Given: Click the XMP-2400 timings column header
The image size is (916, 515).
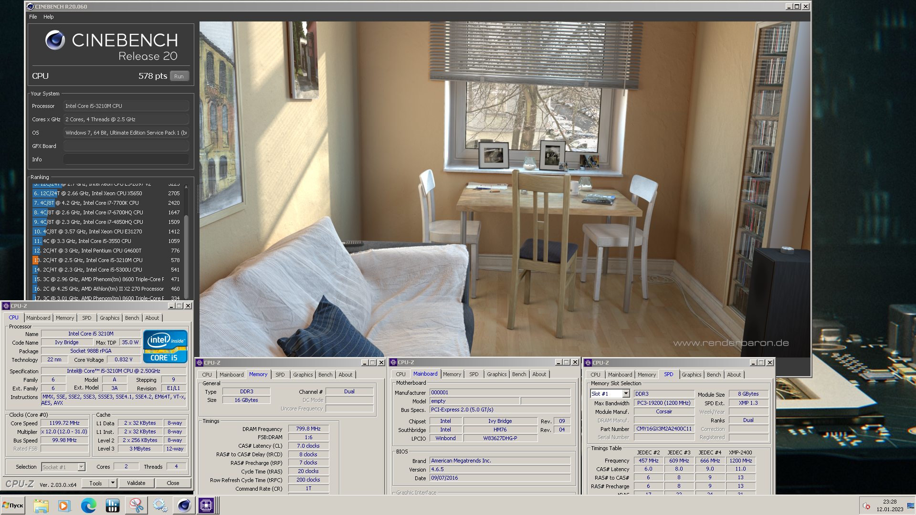Looking at the screenshot, I should 740,452.
